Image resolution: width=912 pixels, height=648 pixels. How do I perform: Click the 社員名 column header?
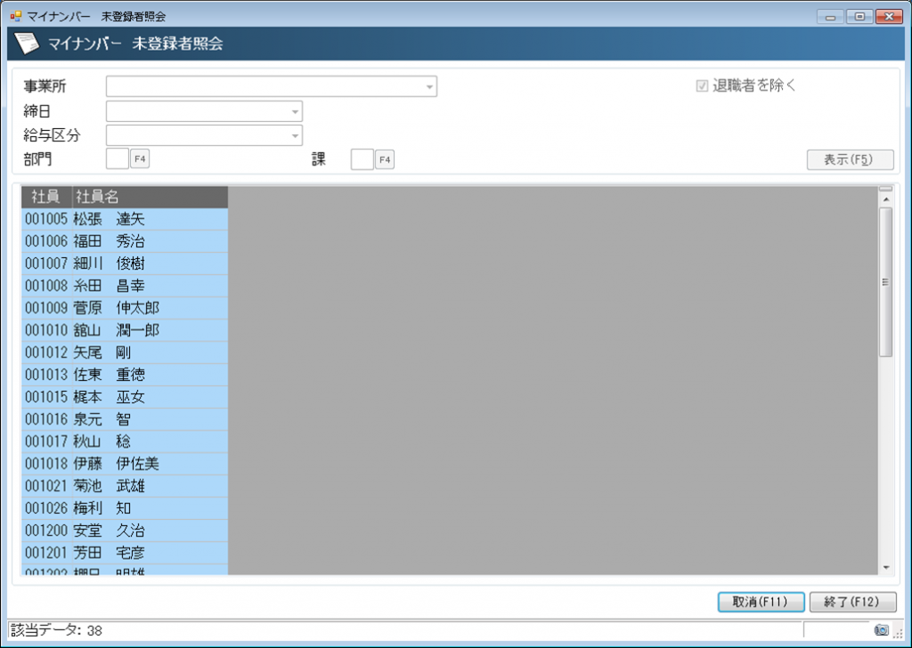tap(149, 197)
